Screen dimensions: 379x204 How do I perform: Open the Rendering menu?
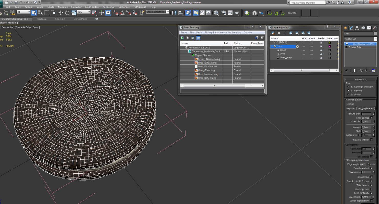108,7
